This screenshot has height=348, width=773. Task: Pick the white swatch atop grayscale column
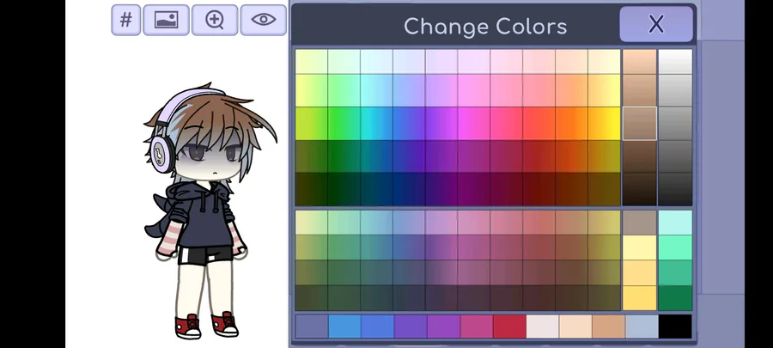(x=675, y=62)
